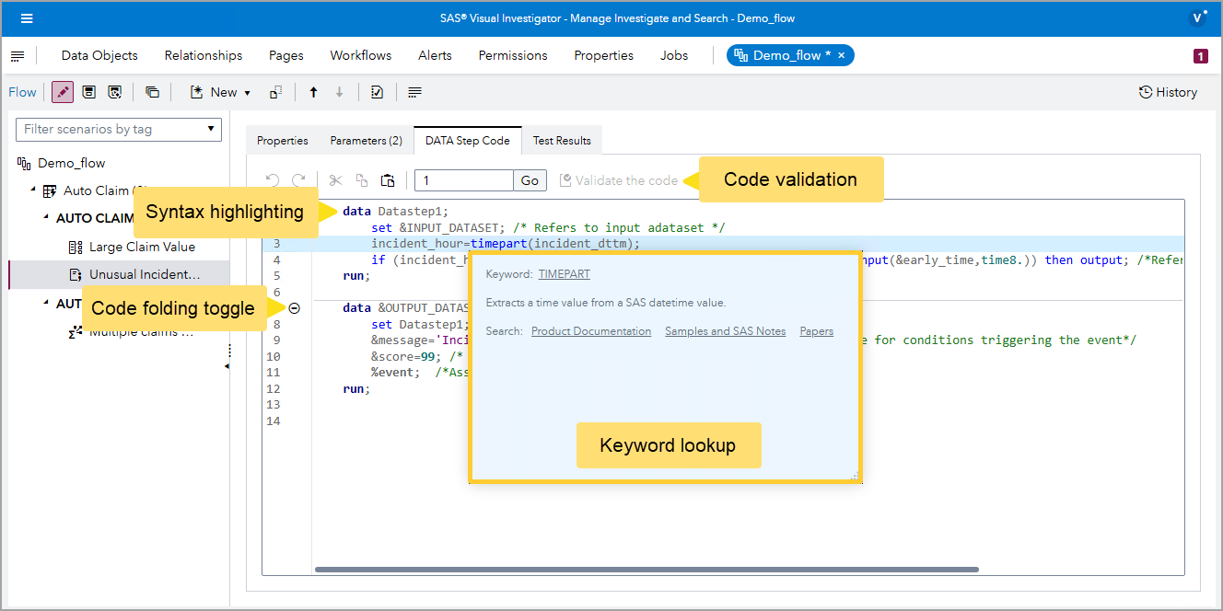Collapse the Auto Claim tree node
Viewport: 1223px width, 611px height.
[x=34, y=190]
